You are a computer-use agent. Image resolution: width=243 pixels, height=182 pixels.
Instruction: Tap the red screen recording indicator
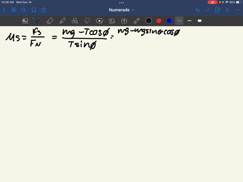coord(213,2)
